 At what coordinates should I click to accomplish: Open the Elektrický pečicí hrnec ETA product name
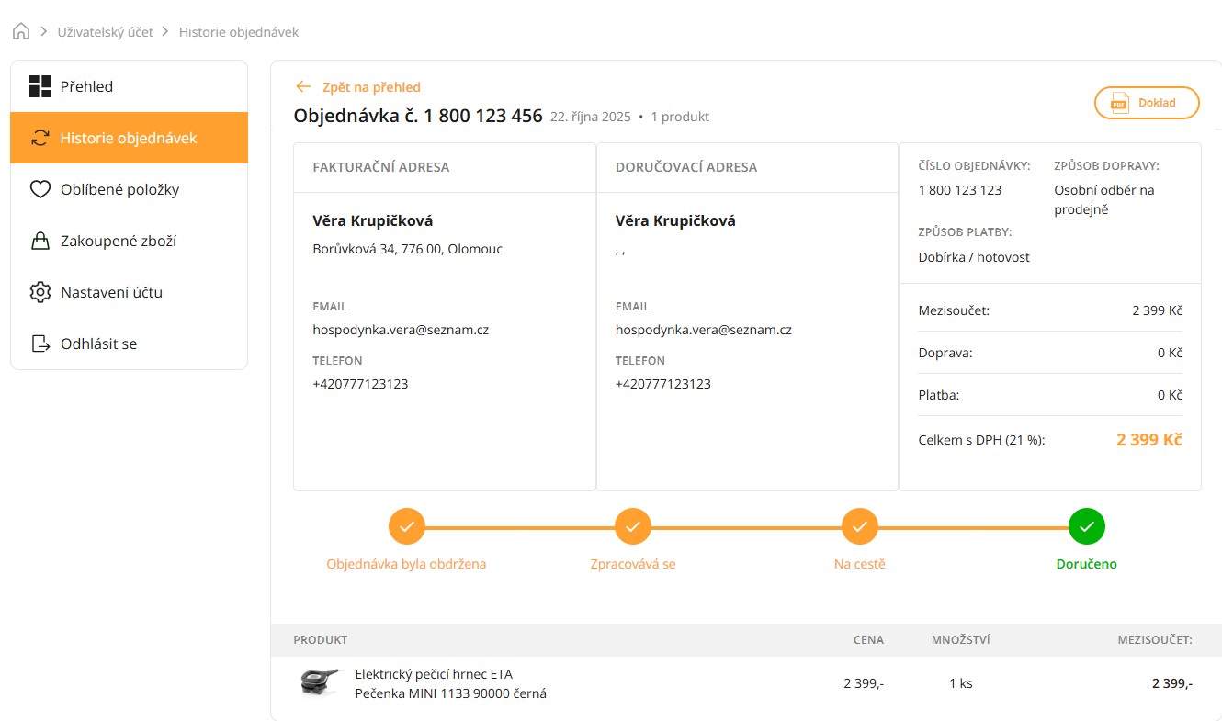[450, 683]
